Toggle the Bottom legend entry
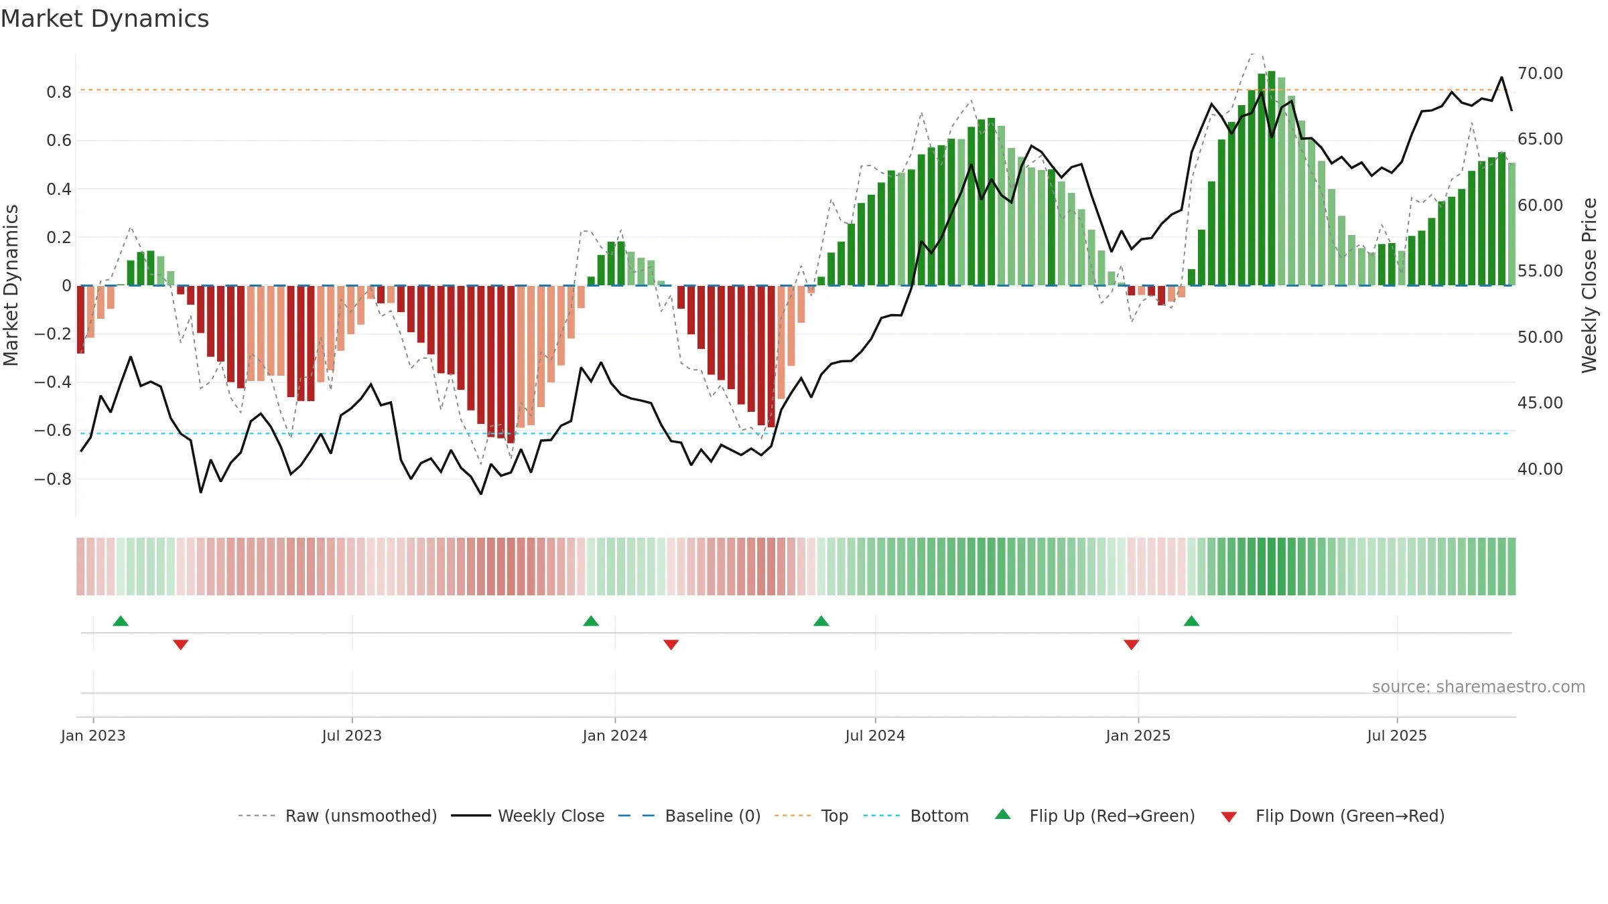The width and height of the screenshot is (1608, 904). pos(916,816)
